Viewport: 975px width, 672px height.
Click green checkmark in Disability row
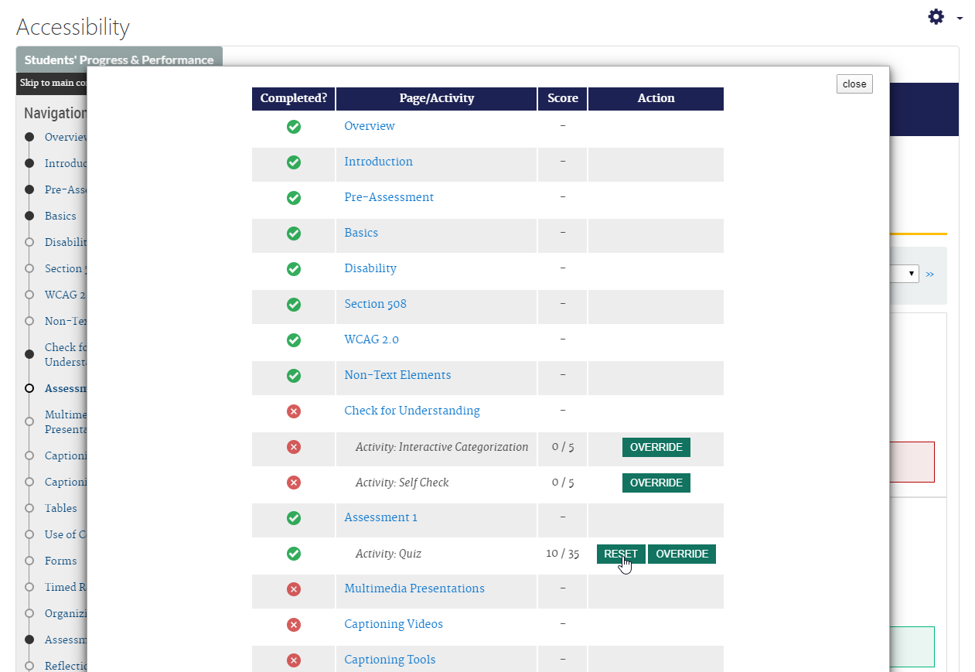coord(294,269)
